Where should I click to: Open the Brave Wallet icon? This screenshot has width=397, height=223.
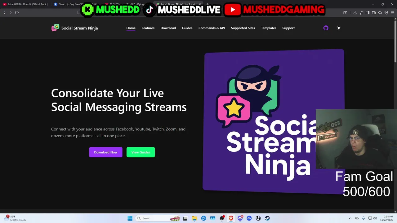pos(374,13)
